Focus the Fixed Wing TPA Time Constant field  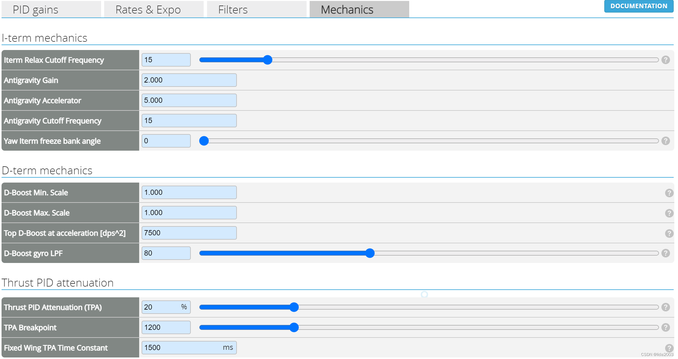183,348
